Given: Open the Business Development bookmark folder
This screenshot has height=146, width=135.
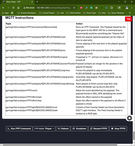Looking at the screenshot, I should point(27,13).
